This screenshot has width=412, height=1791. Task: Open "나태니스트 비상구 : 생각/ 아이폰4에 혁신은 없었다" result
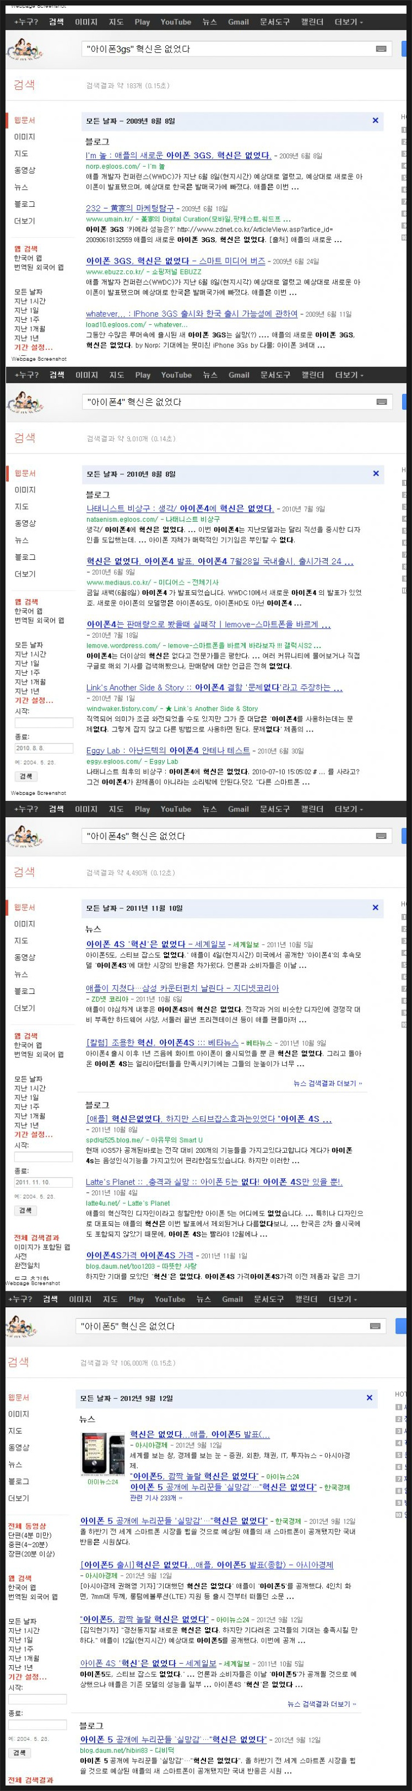click(180, 508)
